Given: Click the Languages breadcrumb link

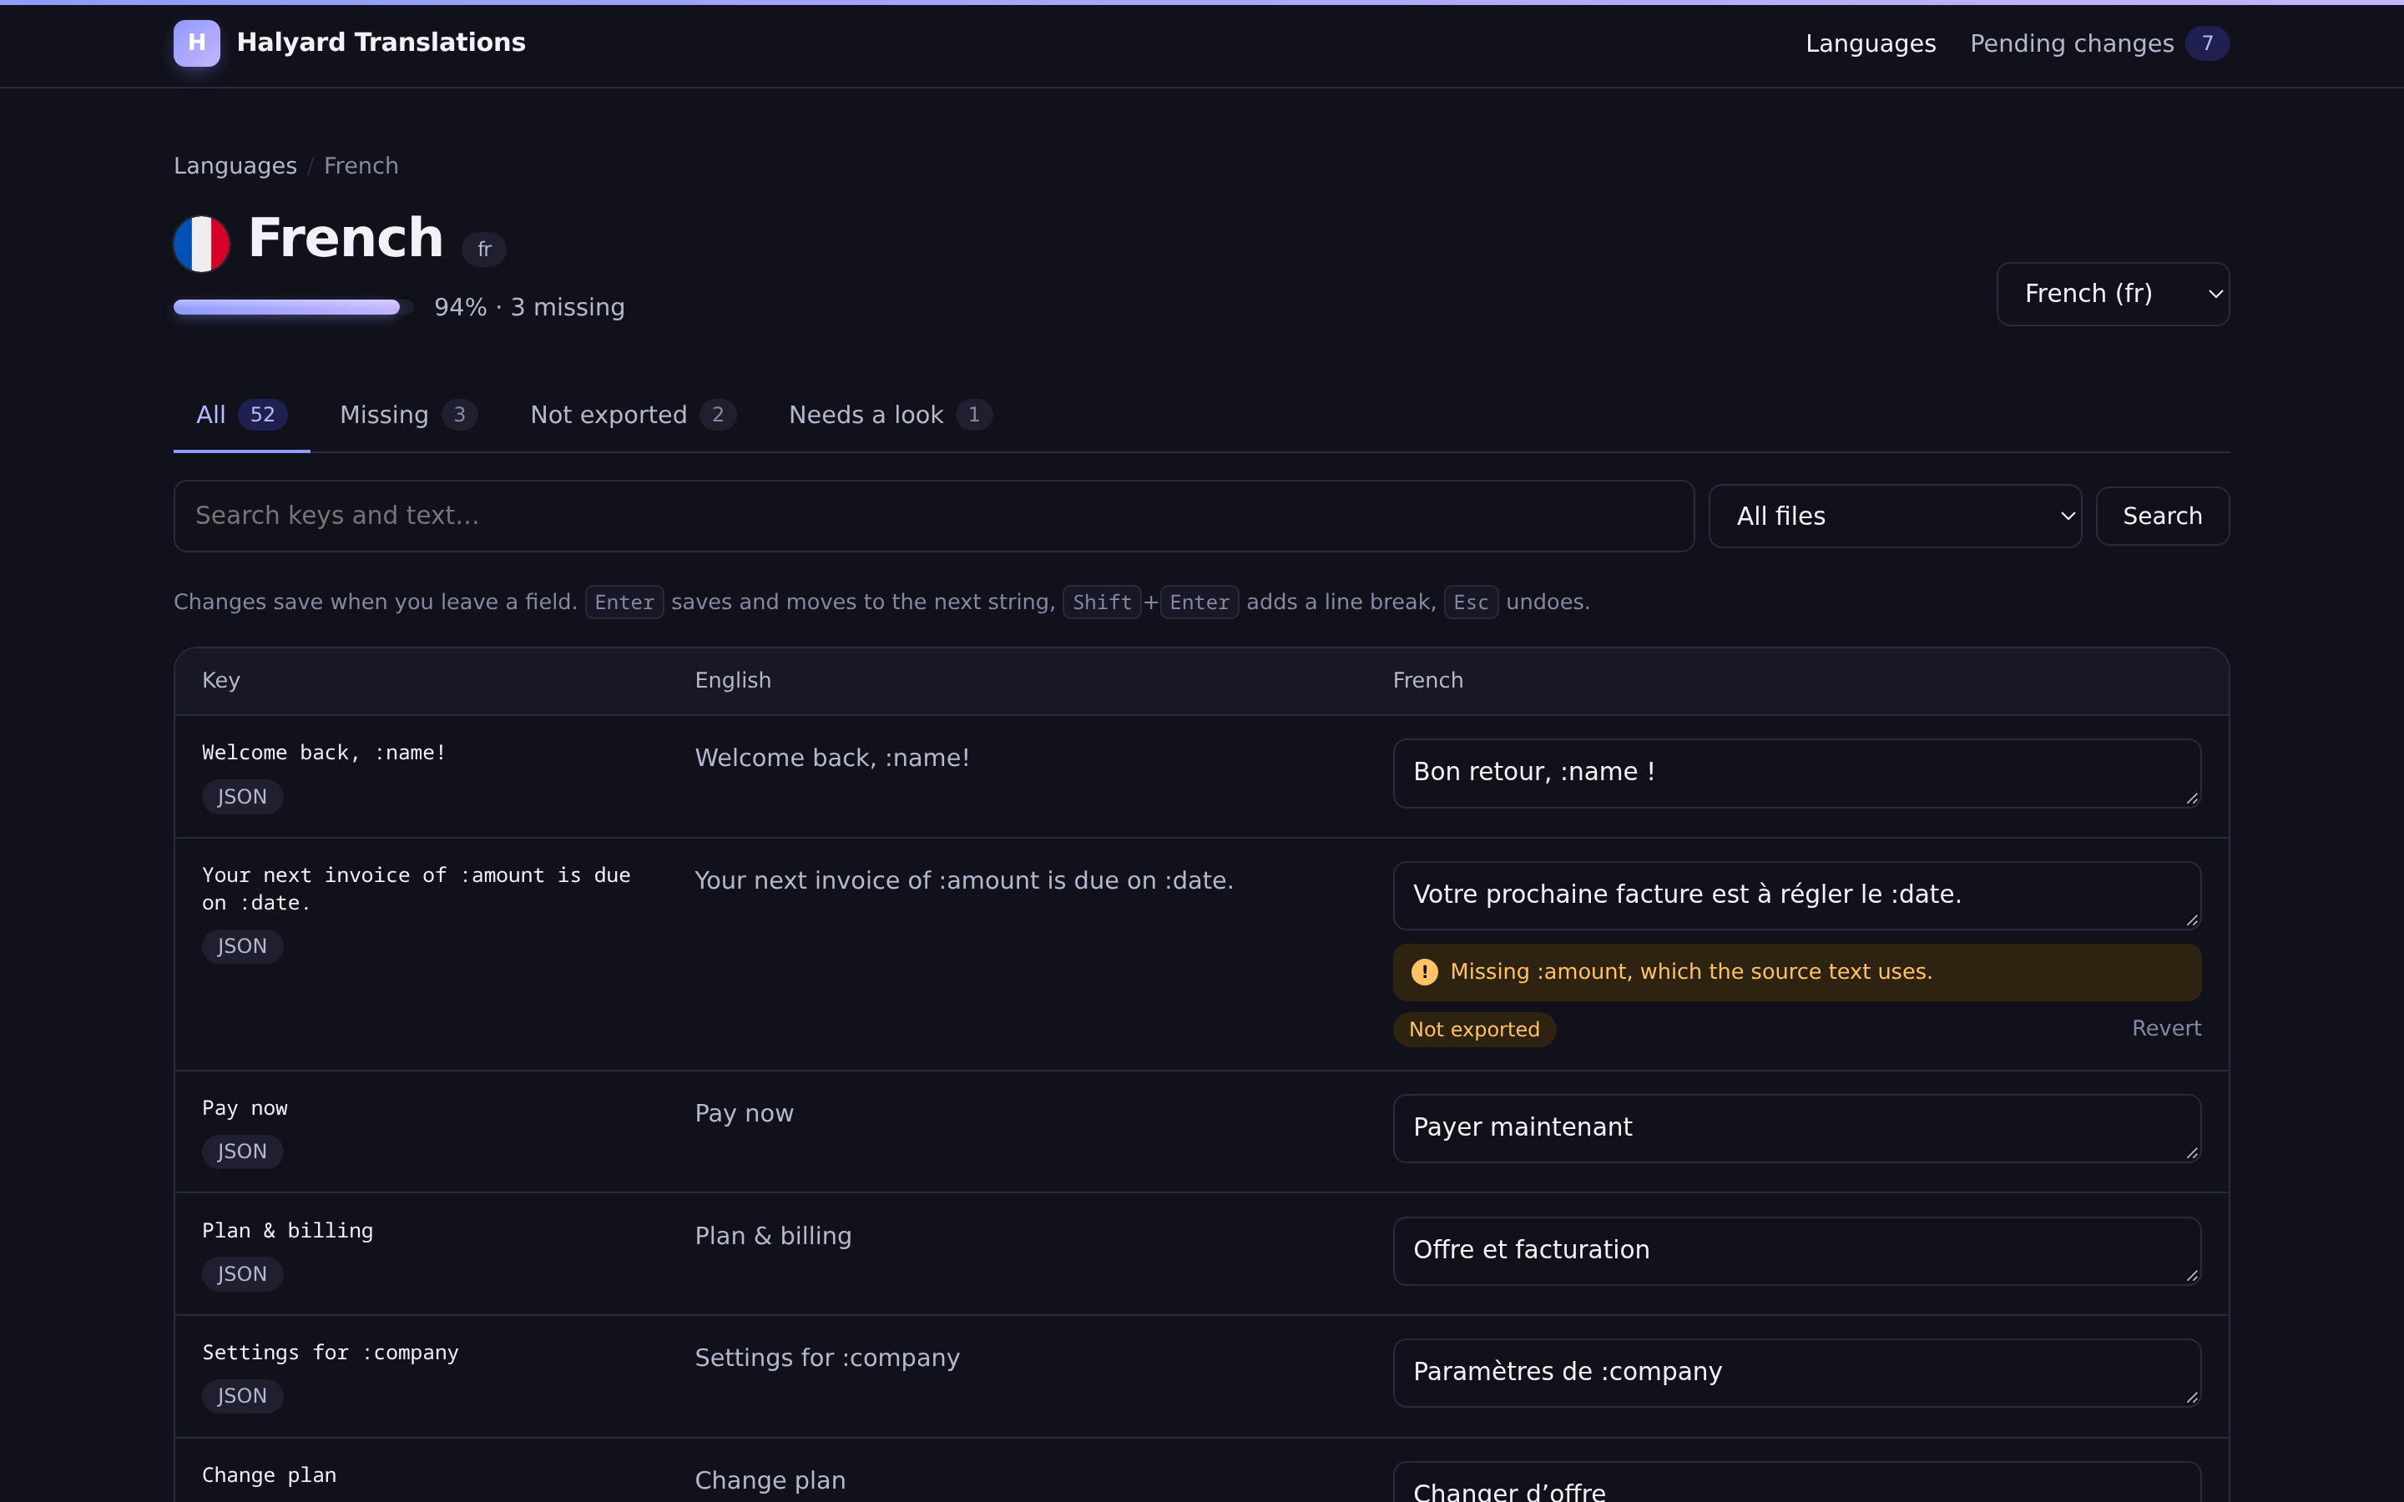Looking at the screenshot, I should pos(235,166).
